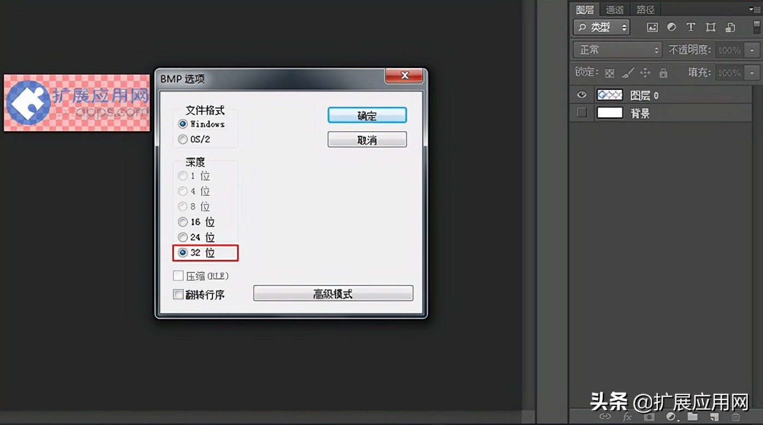Create a new layer group folder
This screenshot has height=425, width=763.
[693, 417]
